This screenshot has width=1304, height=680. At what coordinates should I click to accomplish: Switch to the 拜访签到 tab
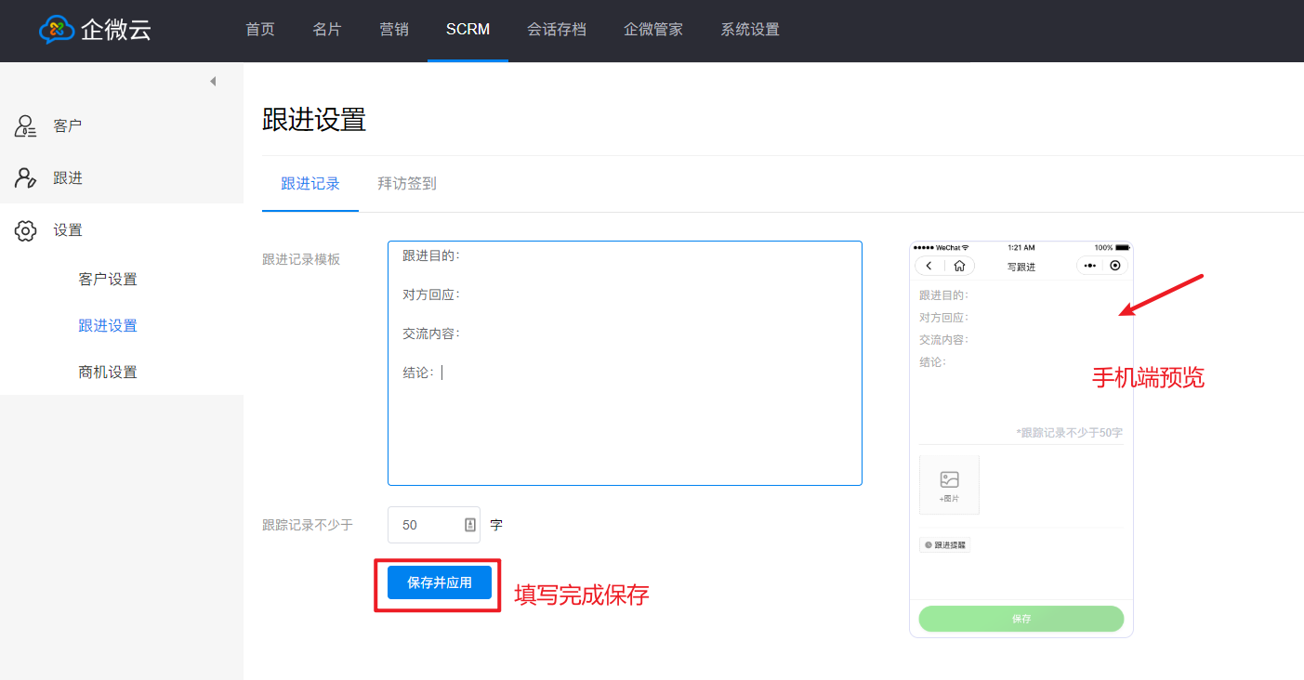coord(406,184)
